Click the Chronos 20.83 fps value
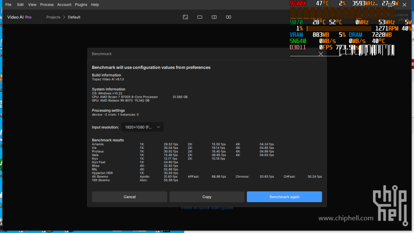This screenshot has width=414, height=233. (267, 176)
